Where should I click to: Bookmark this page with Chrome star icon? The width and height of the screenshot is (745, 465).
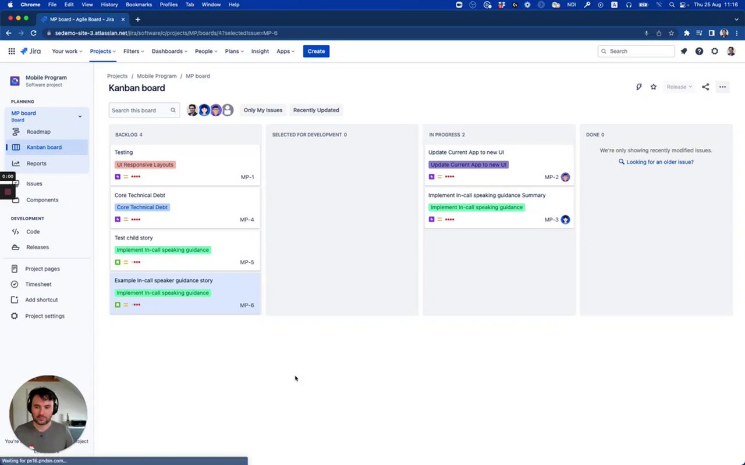[x=671, y=33]
